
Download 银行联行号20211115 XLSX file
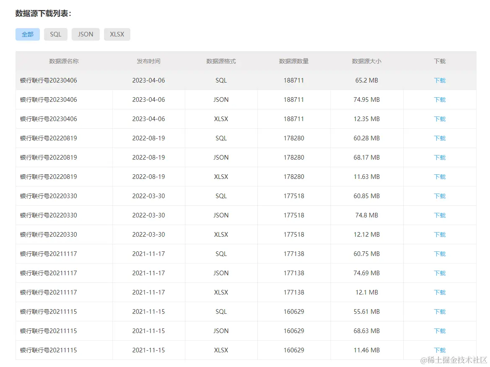pyautogui.click(x=440, y=350)
